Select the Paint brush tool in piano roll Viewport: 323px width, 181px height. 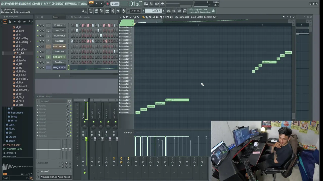[x=147, y=17]
